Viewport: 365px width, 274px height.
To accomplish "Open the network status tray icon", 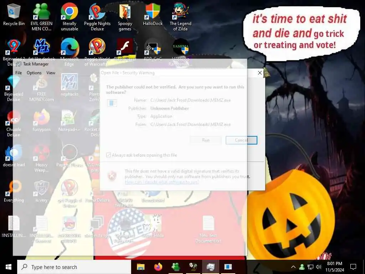I will click(x=310, y=267).
